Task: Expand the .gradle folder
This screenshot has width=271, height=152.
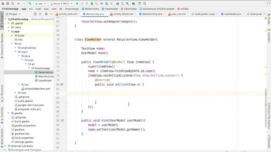Action: pos(8,23)
